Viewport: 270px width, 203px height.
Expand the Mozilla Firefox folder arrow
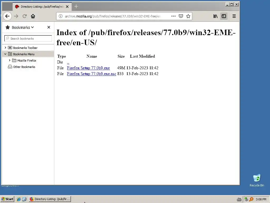pyautogui.click(x=10, y=61)
